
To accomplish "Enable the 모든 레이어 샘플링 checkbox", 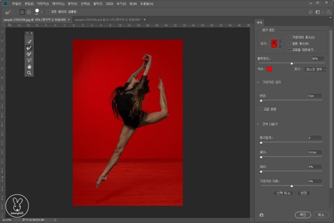I will click(48, 12).
